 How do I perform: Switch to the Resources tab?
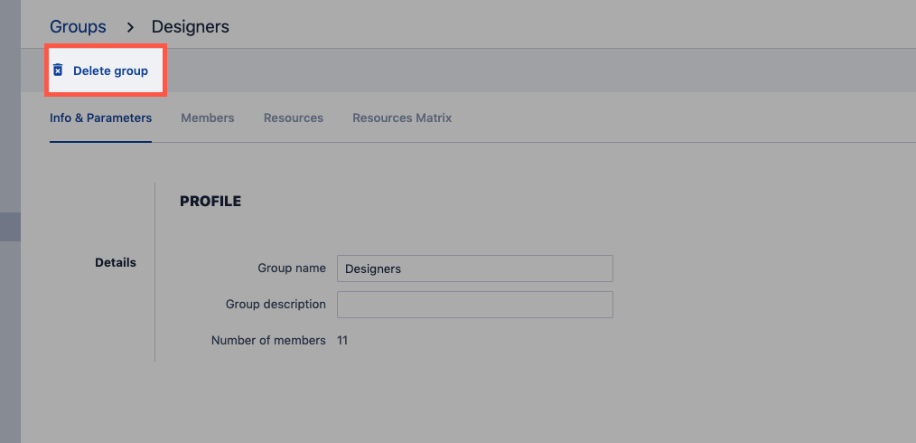point(293,118)
